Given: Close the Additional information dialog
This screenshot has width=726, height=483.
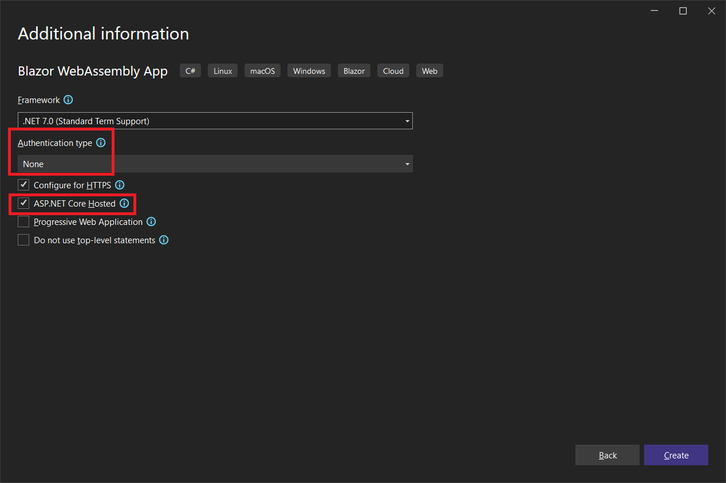Looking at the screenshot, I should tap(711, 11).
